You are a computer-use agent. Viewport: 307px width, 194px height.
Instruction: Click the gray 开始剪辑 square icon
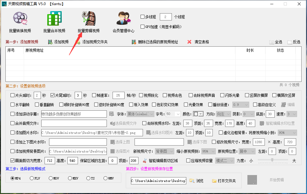(252, 180)
